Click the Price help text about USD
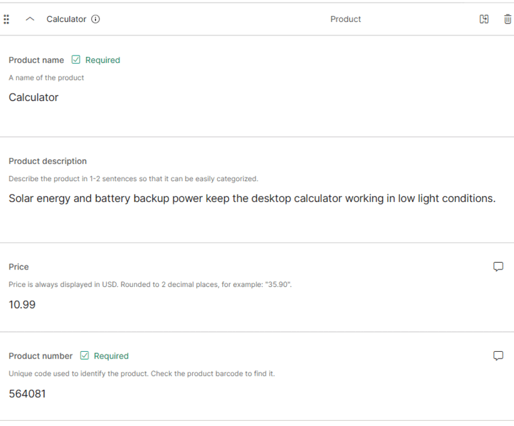 click(x=150, y=284)
